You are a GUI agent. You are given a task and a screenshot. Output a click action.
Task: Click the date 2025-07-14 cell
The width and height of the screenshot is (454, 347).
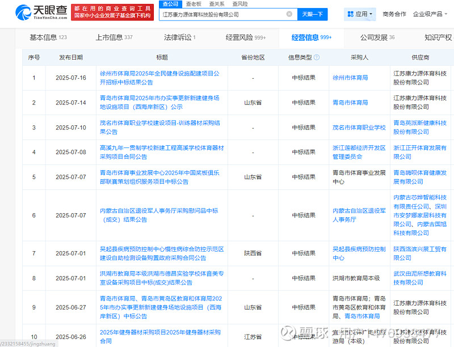pos(71,103)
